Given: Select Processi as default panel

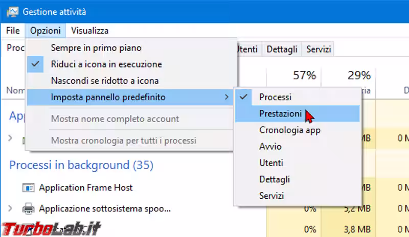Looking at the screenshot, I should coord(275,97).
